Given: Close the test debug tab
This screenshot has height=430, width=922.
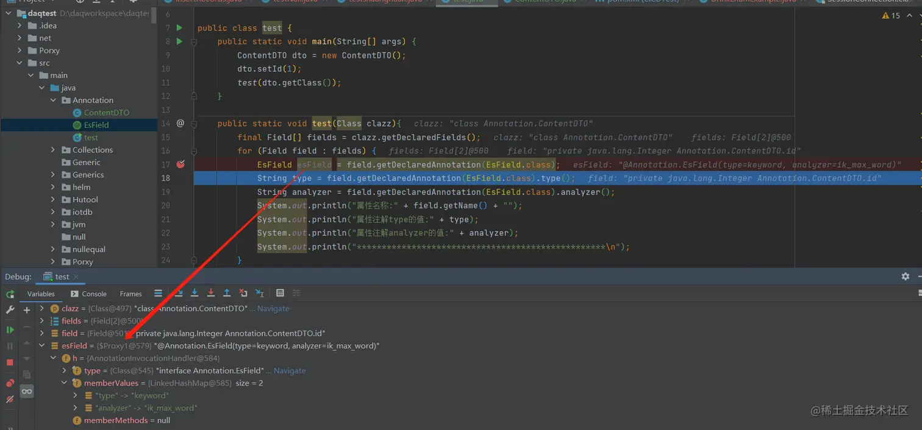Looking at the screenshot, I should [x=77, y=277].
